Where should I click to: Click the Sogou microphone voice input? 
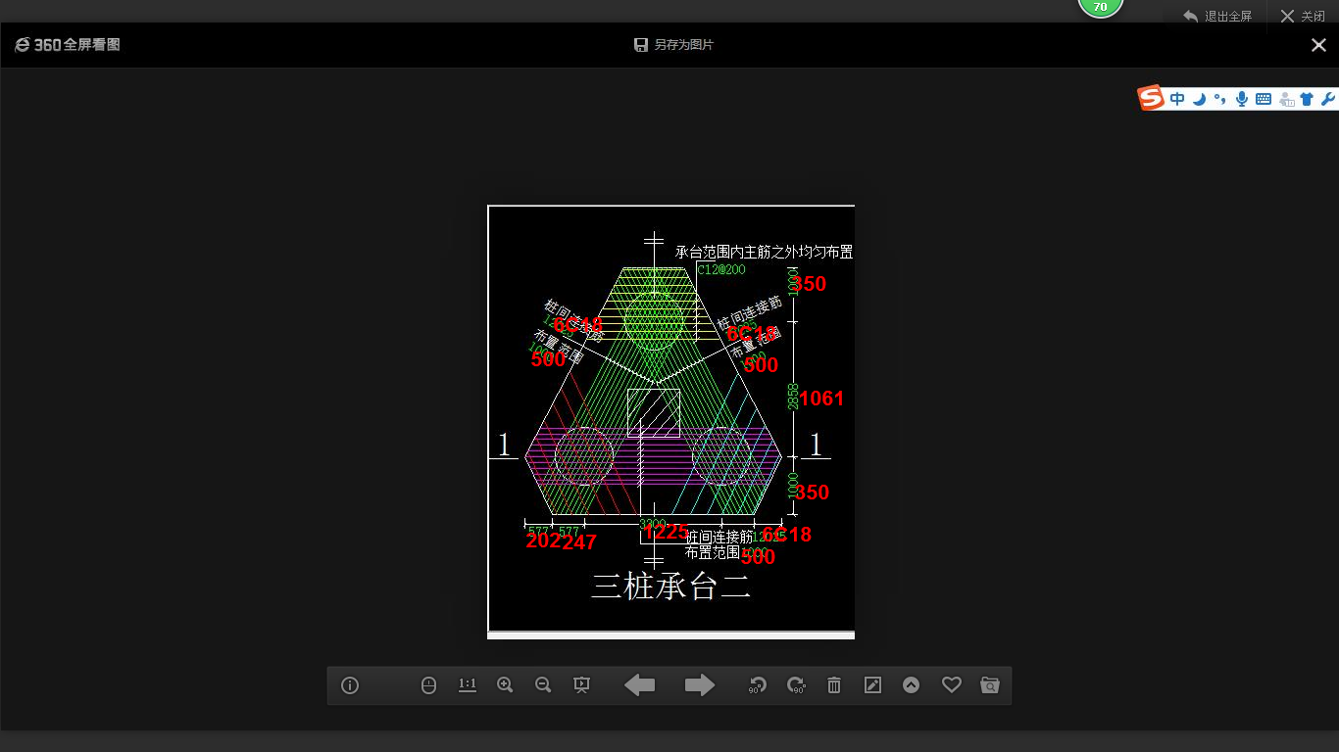coord(1242,99)
